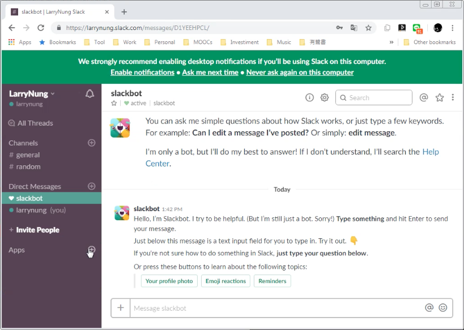Bookmark this page with star icon
Screen dimensions: 464x330
(368, 28)
